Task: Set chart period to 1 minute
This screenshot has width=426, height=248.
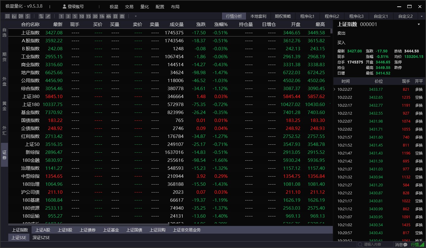Action: tap(61, 16)
